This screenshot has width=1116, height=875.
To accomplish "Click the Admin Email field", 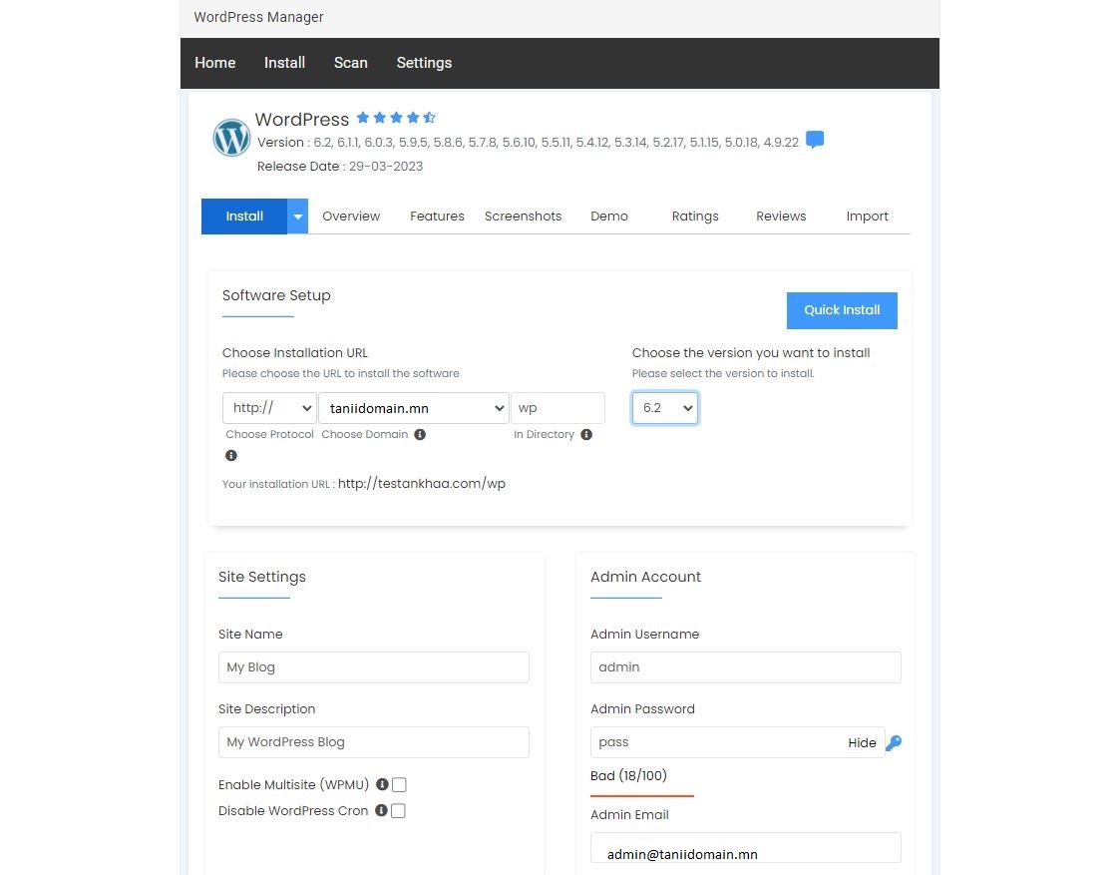I will pos(746,848).
